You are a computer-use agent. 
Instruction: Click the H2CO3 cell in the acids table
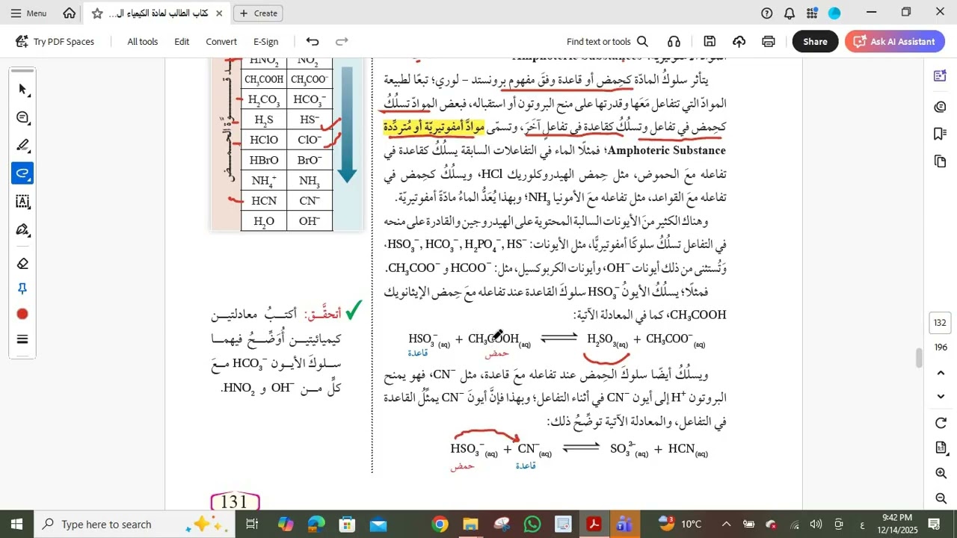(264, 99)
